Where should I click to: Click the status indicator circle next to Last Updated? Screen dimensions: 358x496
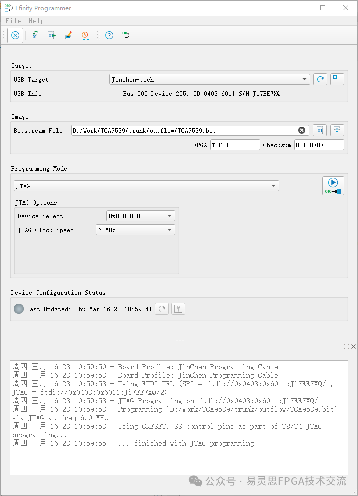[x=19, y=309]
